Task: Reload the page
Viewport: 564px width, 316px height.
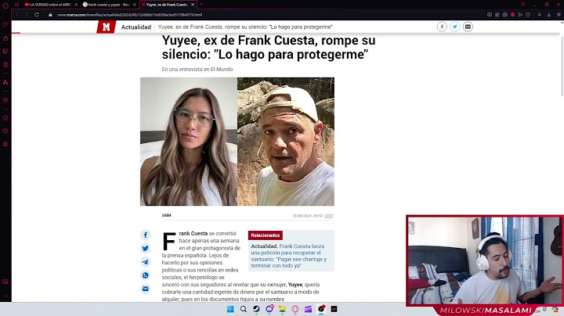Action: (36, 15)
